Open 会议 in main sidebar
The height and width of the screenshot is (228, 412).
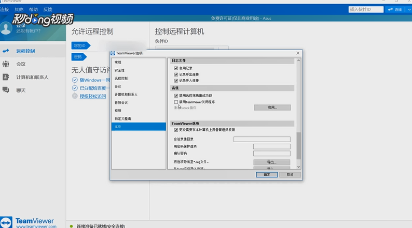click(33, 64)
